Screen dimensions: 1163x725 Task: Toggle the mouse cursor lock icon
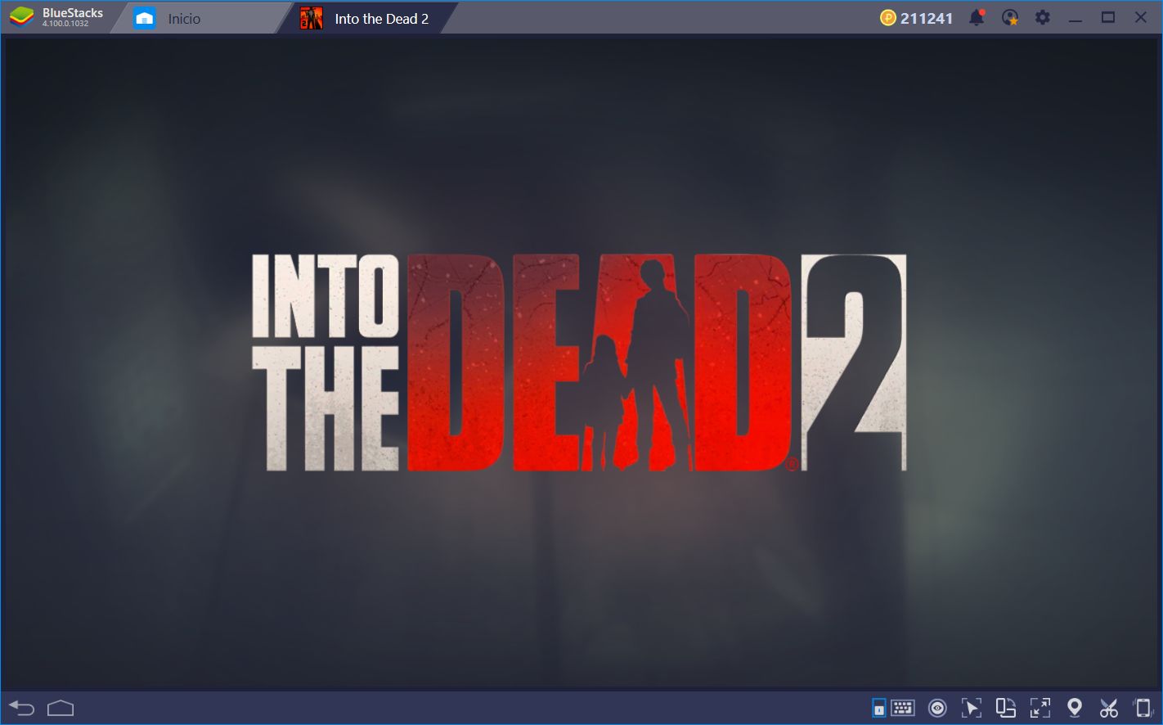(972, 708)
